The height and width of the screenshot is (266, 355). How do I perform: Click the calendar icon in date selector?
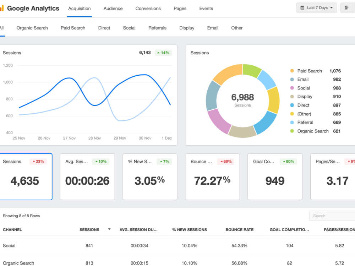302,8
